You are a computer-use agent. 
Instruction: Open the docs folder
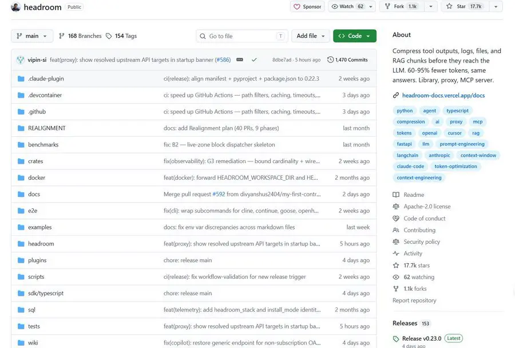pos(34,194)
